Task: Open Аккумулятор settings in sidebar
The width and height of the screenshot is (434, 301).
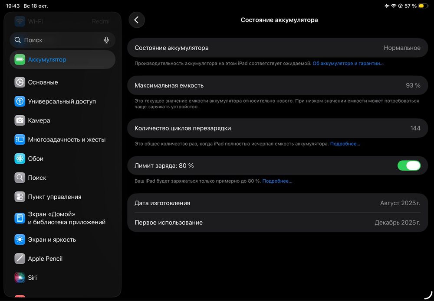Action: point(62,60)
